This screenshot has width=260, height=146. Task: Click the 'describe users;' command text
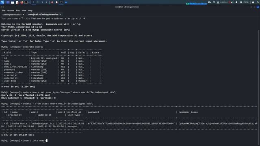point(33,47)
